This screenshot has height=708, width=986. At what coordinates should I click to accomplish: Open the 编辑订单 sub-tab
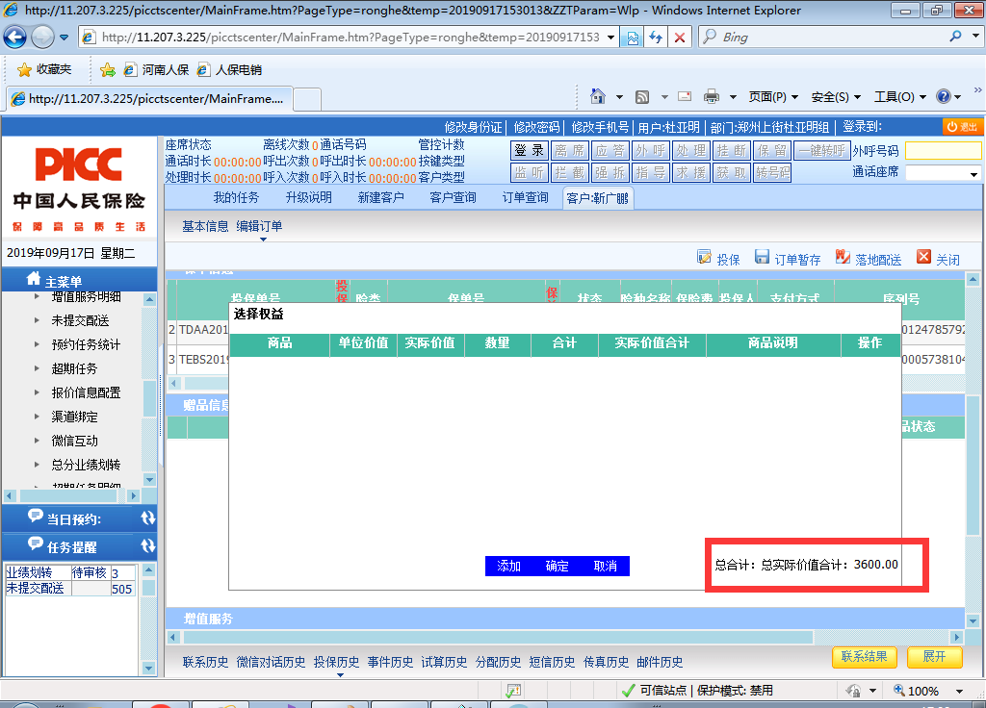click(x=259, y=226)
